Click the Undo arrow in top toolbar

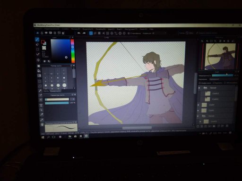(79, 33)
